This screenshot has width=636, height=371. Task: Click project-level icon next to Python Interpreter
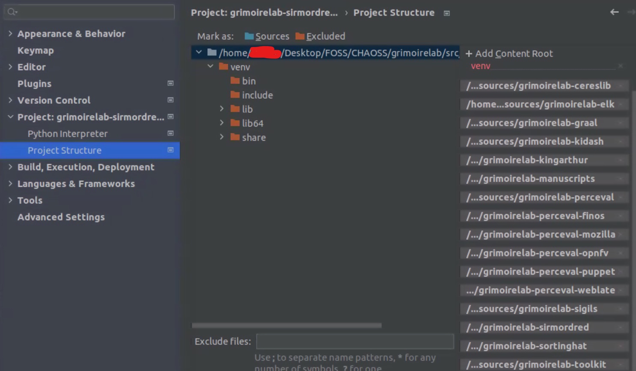[x=170, y=133]
